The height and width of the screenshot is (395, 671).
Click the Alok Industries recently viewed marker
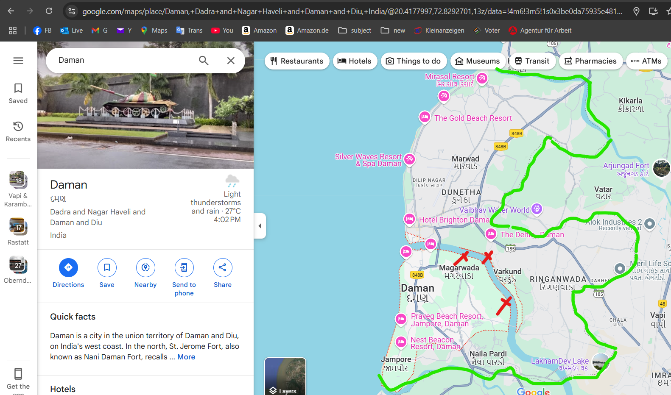coord(649,224)
